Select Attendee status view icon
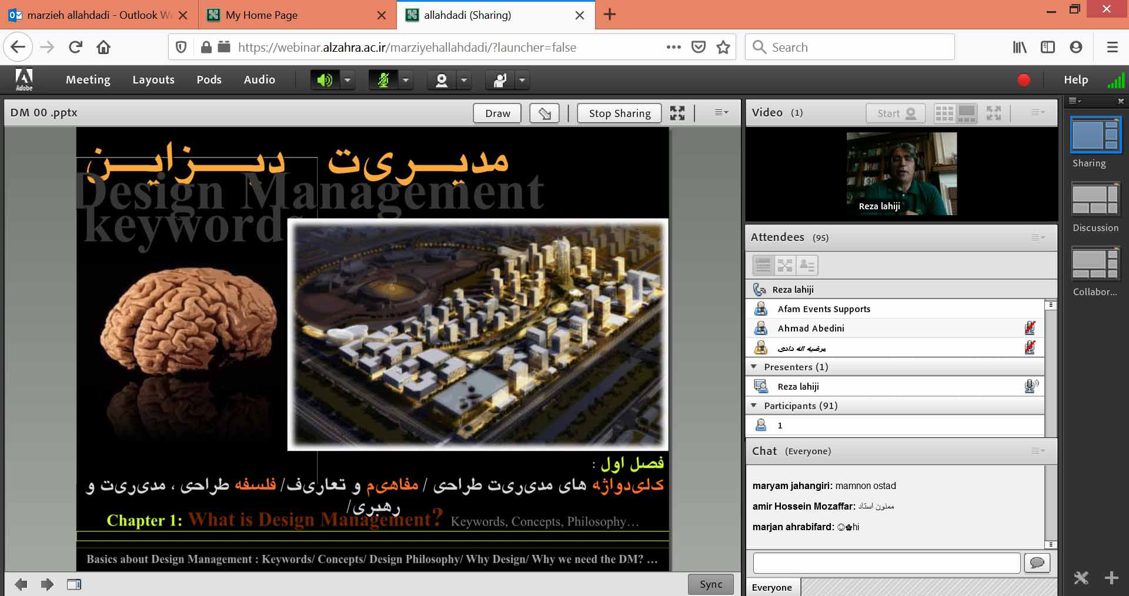 (x=807, y=266)
